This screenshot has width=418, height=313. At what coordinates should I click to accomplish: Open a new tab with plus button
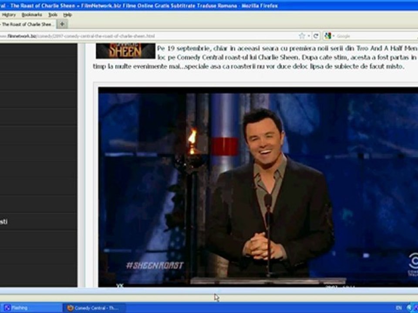62,24
